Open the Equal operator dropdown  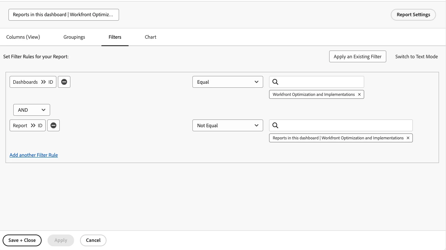[x=228, y=82]
